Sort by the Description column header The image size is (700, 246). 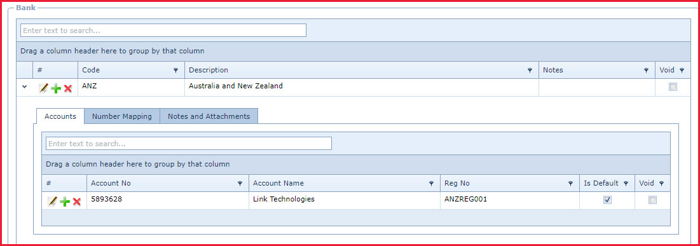pyautogui.click(x=209, y=70)
